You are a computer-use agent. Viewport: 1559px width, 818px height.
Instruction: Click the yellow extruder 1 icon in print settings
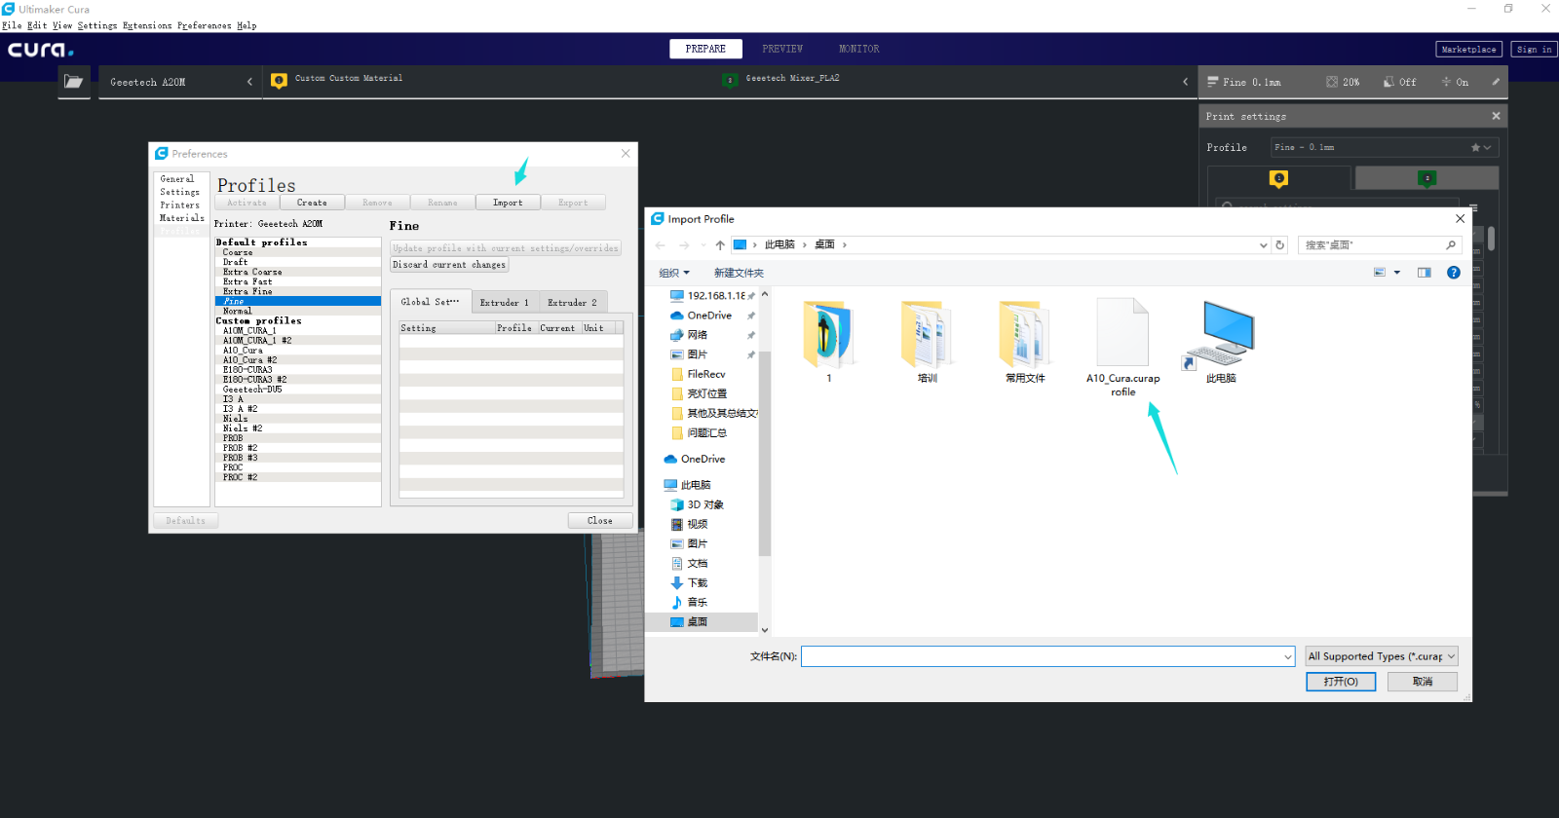pyautogui.click(x=1278, y=178)
